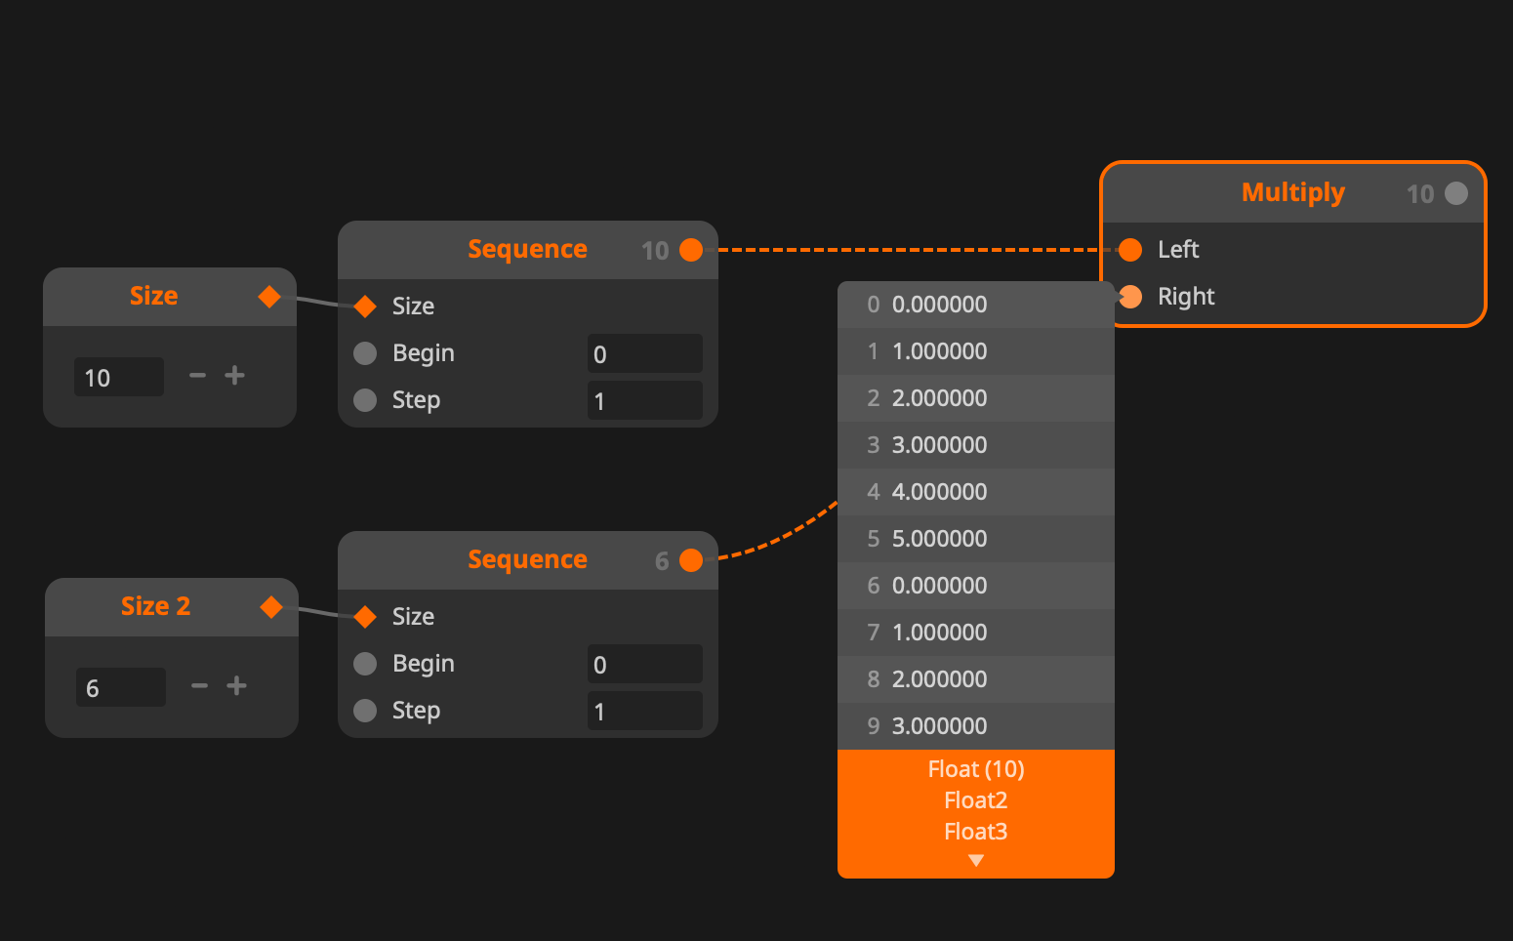Click the Multiply node's gray output port
The image size is (1513, 941).
coord(1455,193)
